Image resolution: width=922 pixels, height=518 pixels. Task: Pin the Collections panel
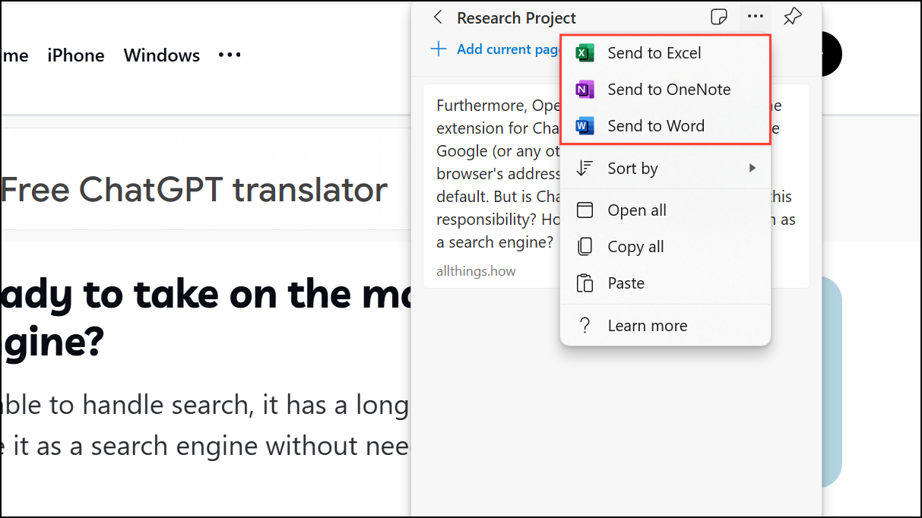tap(792, 17)
